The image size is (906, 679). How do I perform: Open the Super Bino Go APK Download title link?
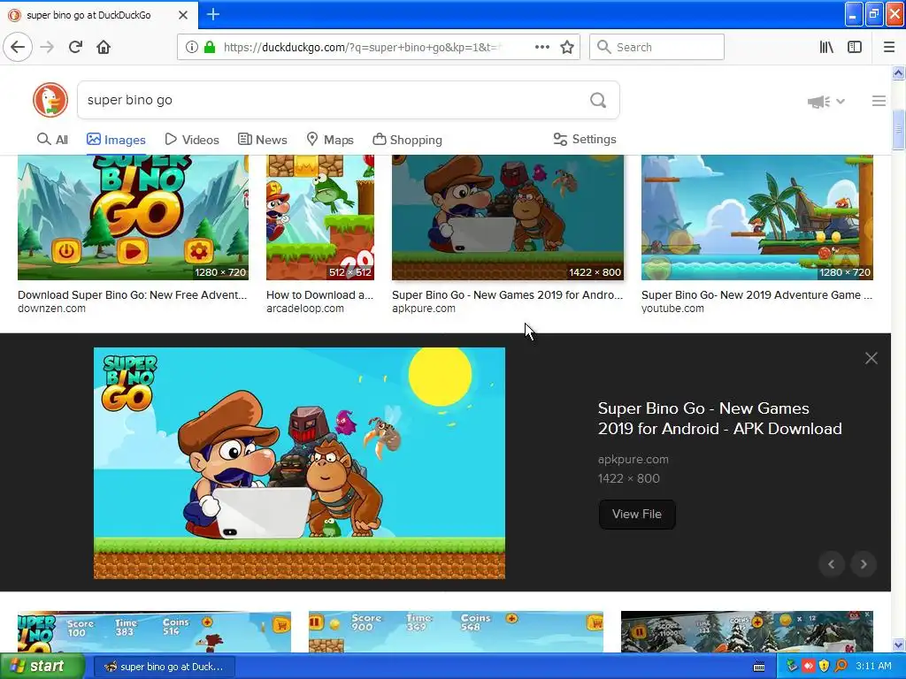click(719, 418)
